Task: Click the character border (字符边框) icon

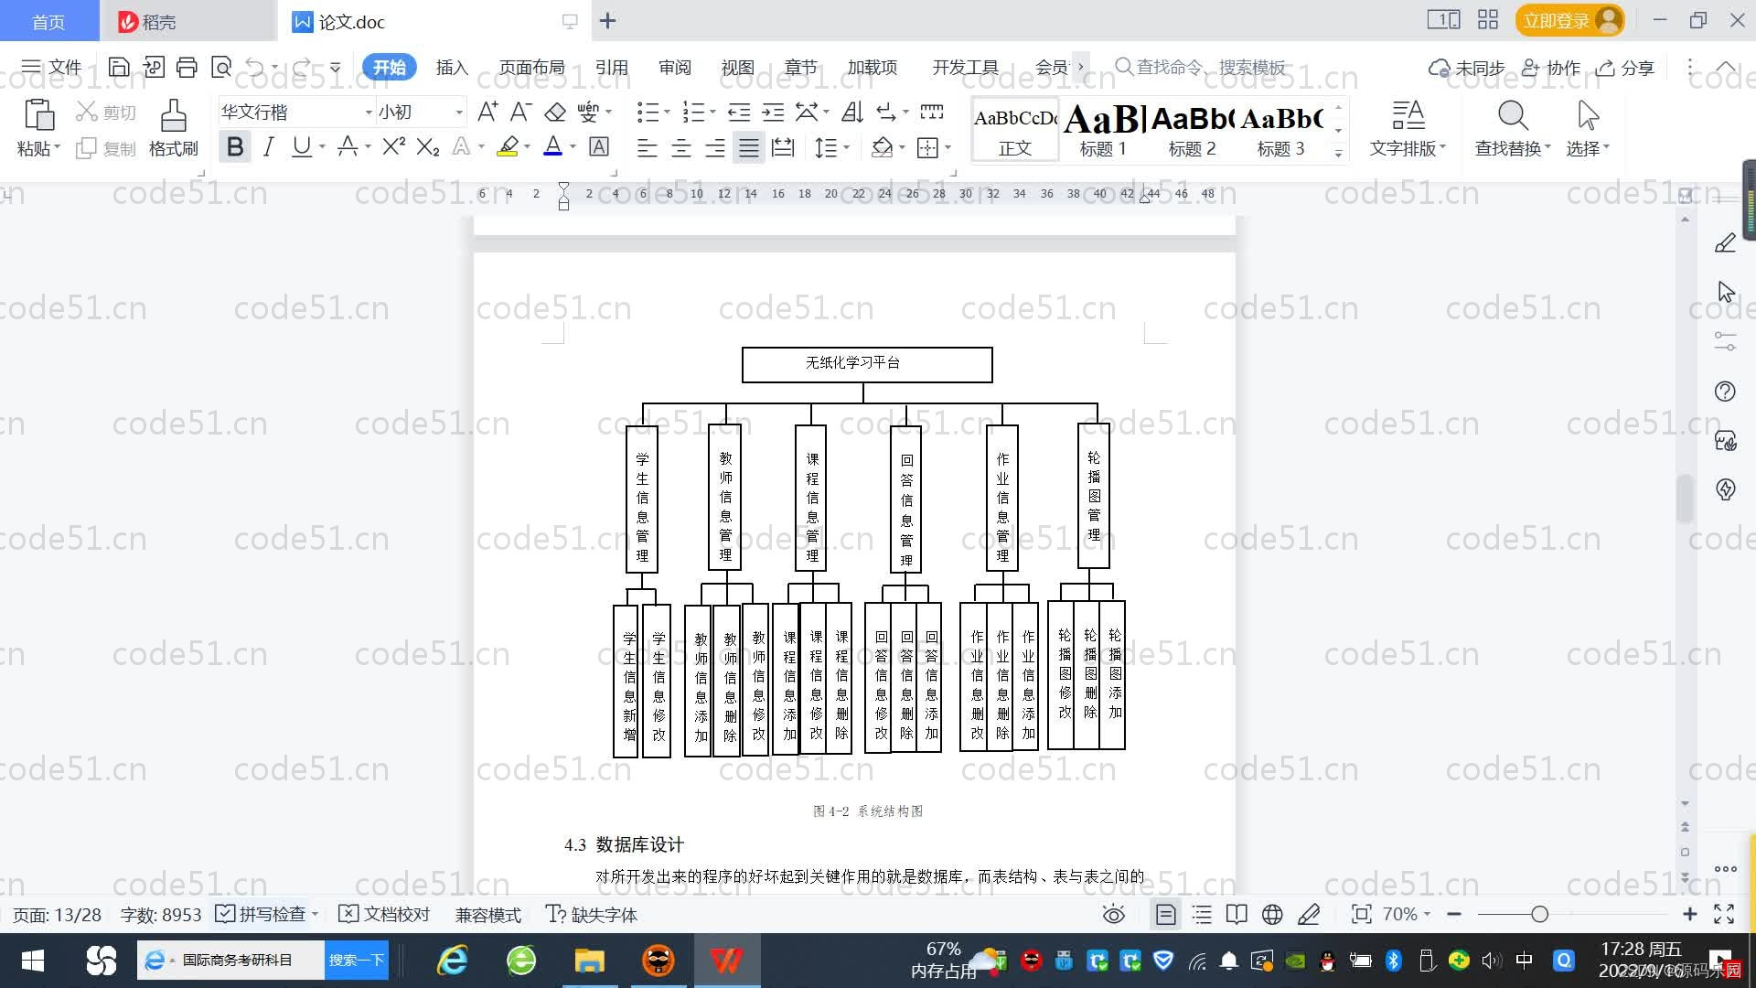Action: [599, 146]
